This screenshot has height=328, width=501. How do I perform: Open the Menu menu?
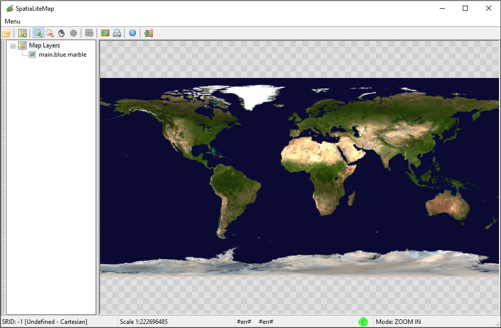[x=12, y=21]
